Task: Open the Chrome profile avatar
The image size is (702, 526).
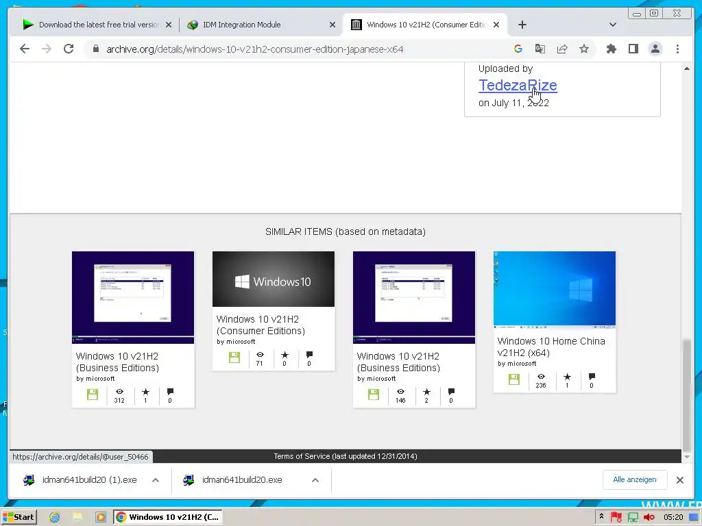Action: [x=655, y=49]
